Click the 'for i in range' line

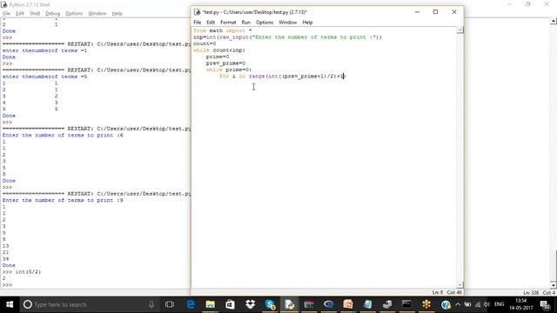tap(282, 76)
